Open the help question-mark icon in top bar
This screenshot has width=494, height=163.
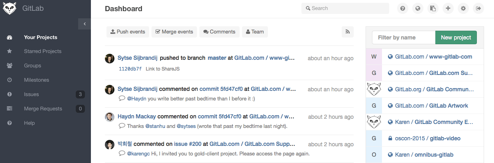[x=403, y=8]
